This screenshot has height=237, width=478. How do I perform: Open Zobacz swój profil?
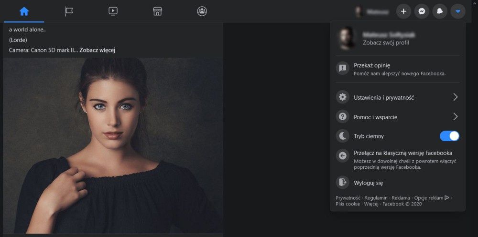coord(386,42)
